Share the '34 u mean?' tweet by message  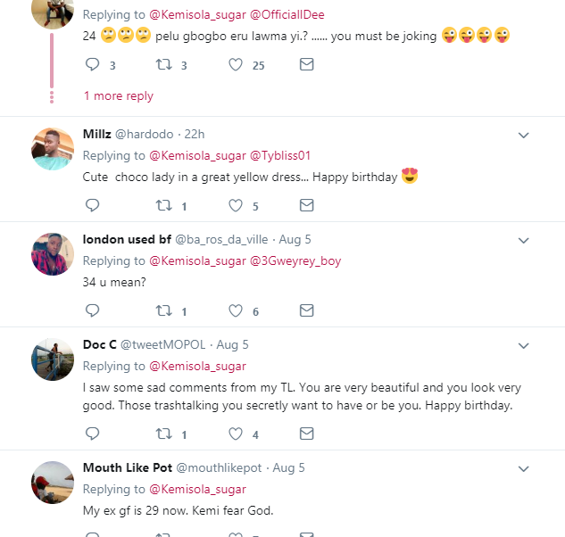[306, 311]
